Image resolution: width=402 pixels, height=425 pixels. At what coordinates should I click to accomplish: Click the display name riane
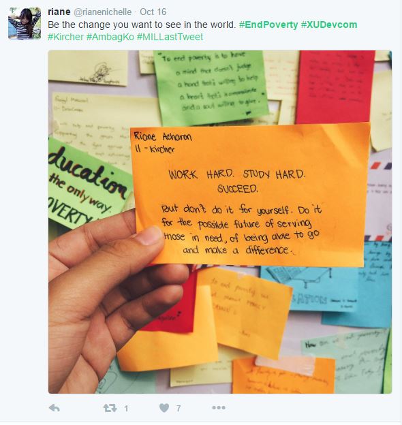59,12
